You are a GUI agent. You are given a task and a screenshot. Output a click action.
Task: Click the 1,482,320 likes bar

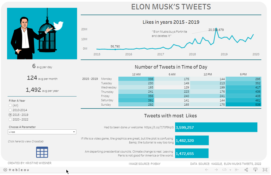[x=192, y=140]
